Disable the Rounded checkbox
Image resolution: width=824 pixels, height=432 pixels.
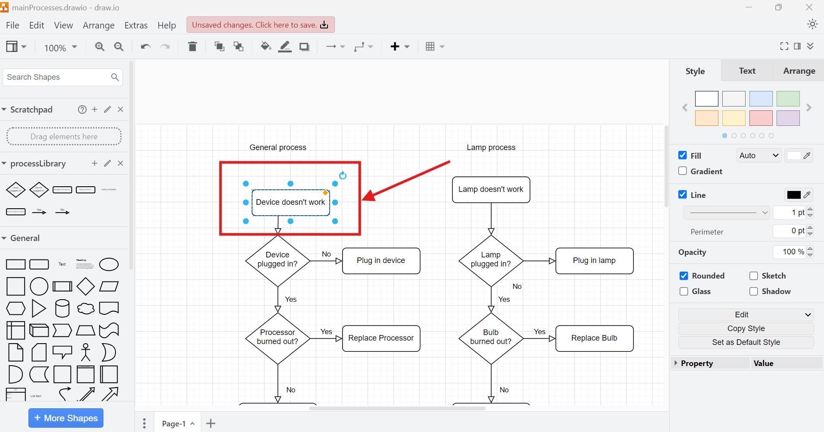[684, 275]
